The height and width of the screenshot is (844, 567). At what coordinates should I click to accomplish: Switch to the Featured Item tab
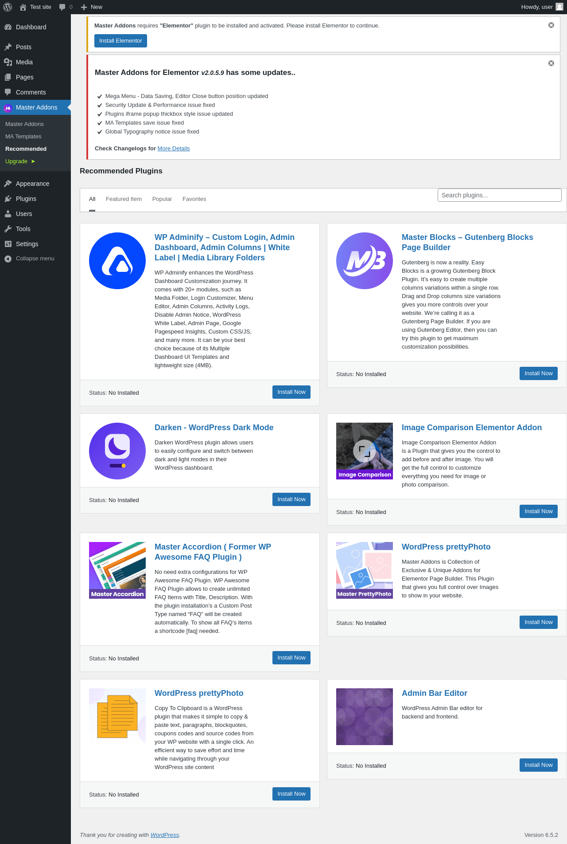click(x=124, y=199)
